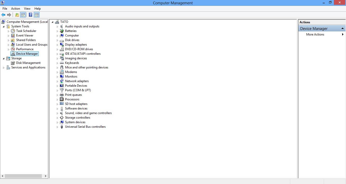Expand the Ports (COM & LPT) node
Image resolution: width=346 pixels, height=184 pixels.
click(57, 90)
